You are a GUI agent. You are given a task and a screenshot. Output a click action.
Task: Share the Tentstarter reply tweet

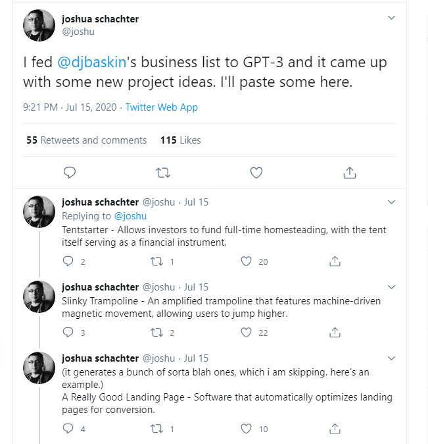click(335, 262)
